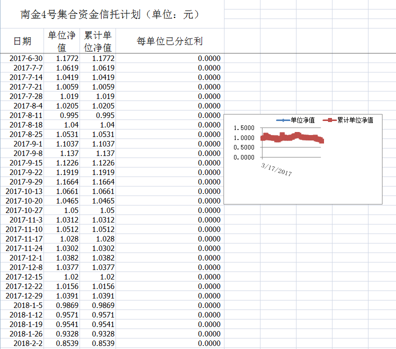The width and height of the screenshot is (396, 349).
Task: Select the date cell 2017-10-13
Action: (x=24, y=191)
